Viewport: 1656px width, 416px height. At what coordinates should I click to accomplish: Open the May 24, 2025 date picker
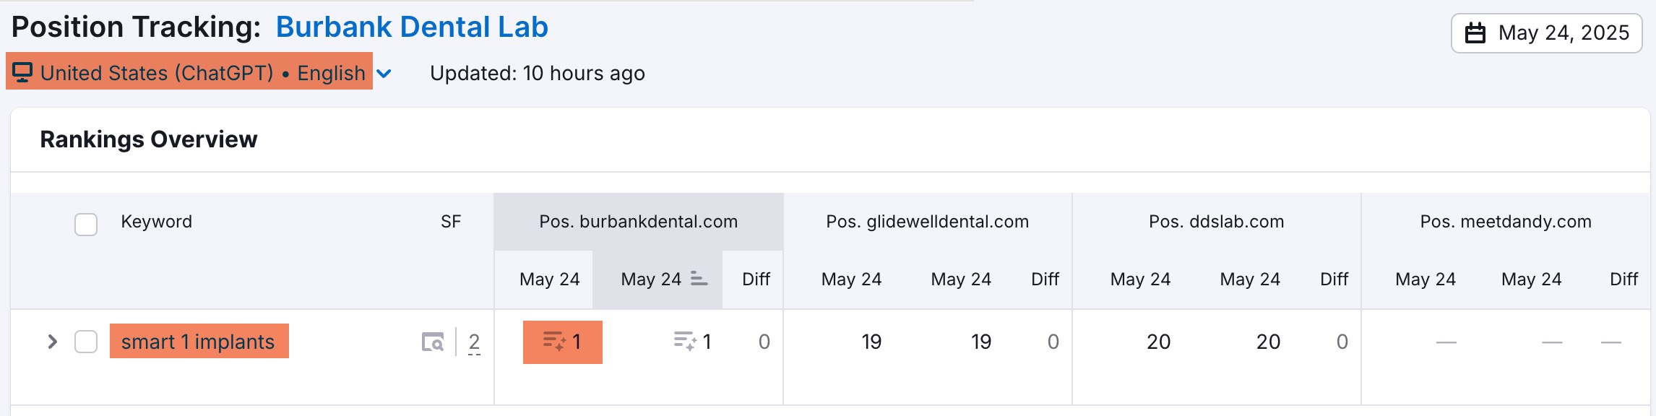[1546, 33]
